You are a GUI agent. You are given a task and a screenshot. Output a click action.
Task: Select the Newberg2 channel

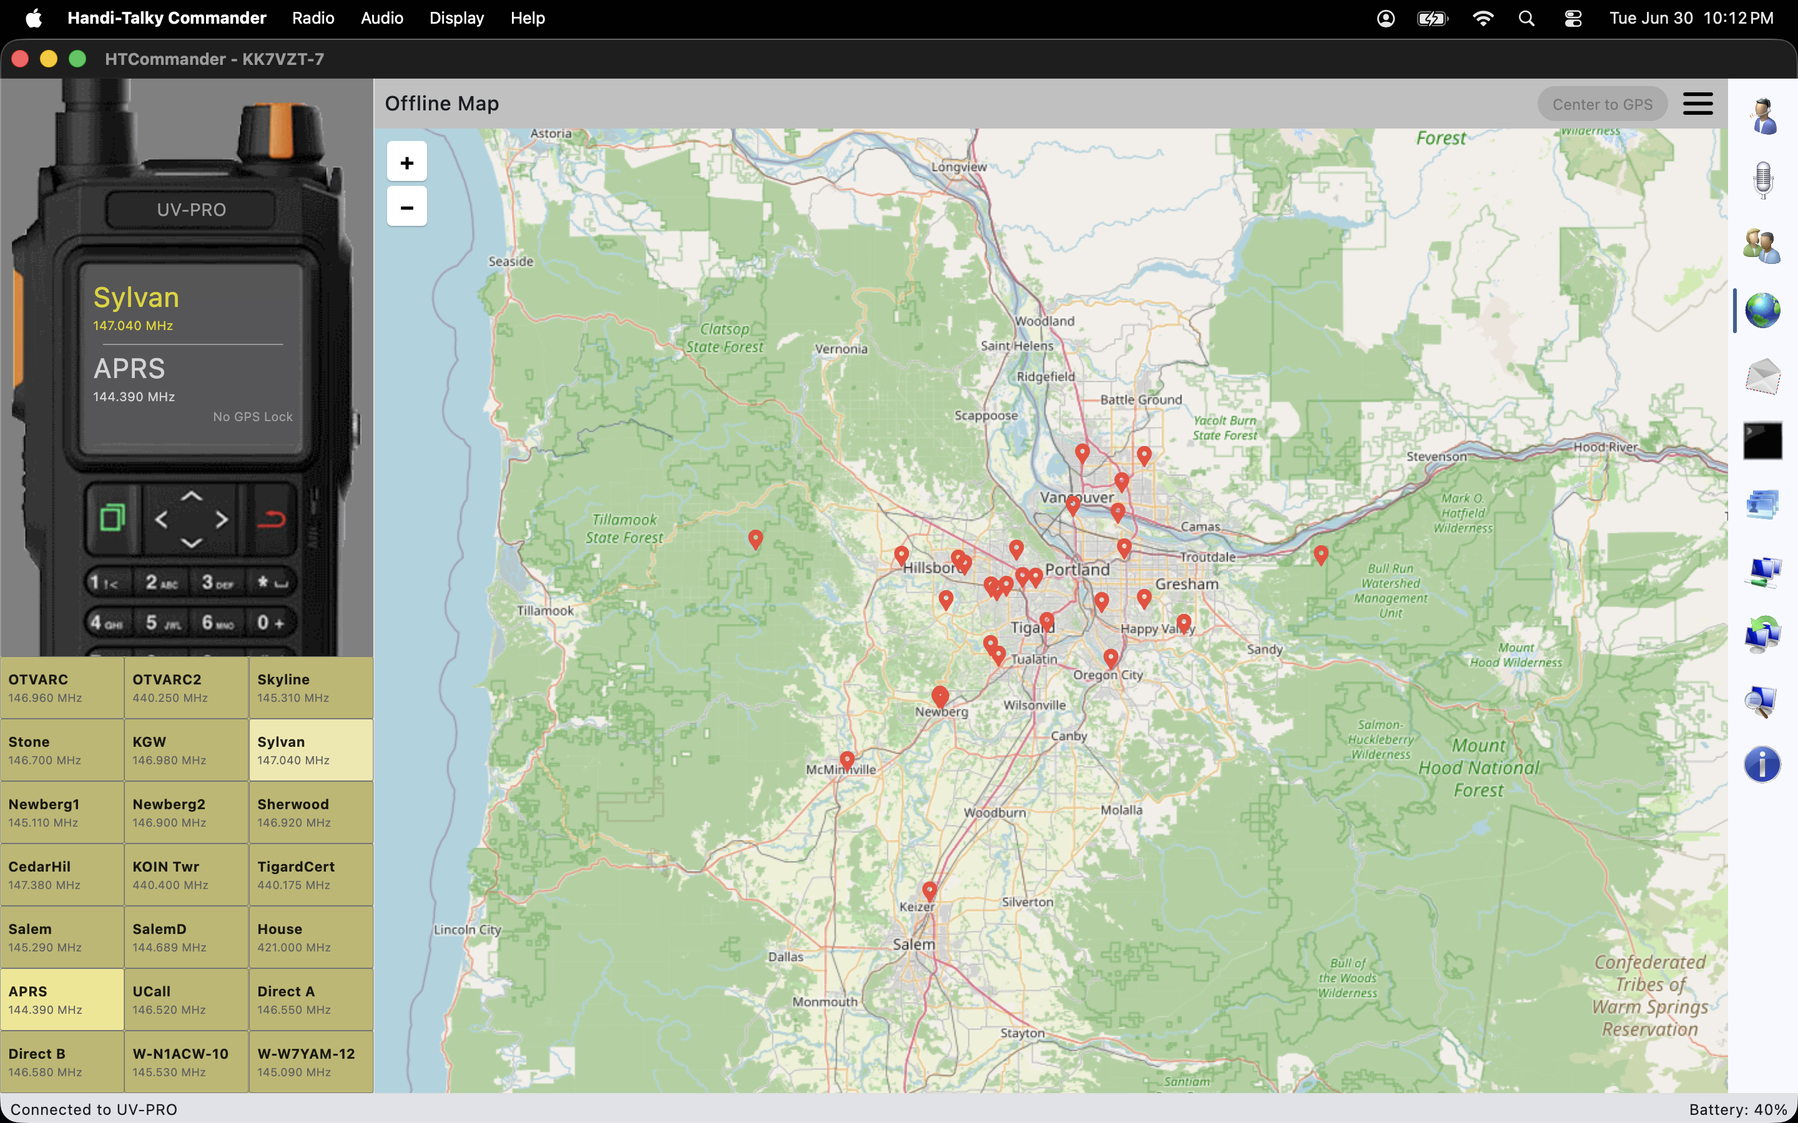(x=187, y=812)
